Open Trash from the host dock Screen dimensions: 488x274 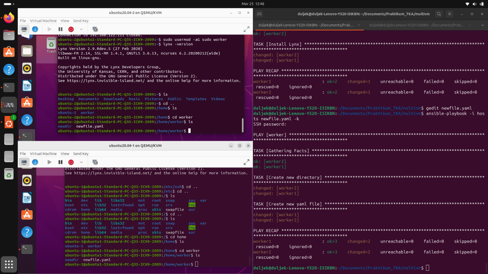(9, 174)
